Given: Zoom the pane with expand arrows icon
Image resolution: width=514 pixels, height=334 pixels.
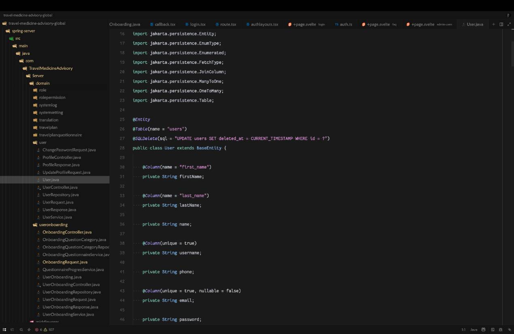Looking at the screenshot, I should [x=509, y=24].
